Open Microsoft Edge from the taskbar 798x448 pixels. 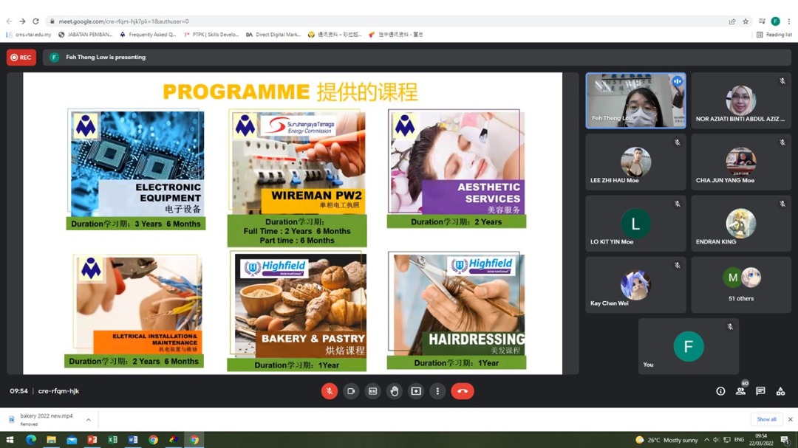click(30, 440)
